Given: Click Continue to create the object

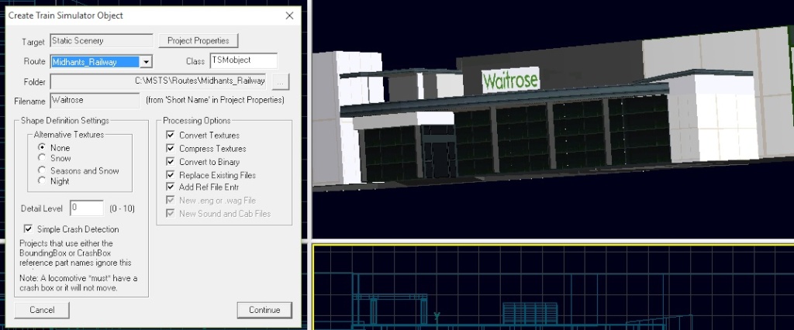Looking at the screenshot, I should coord(264,310).
